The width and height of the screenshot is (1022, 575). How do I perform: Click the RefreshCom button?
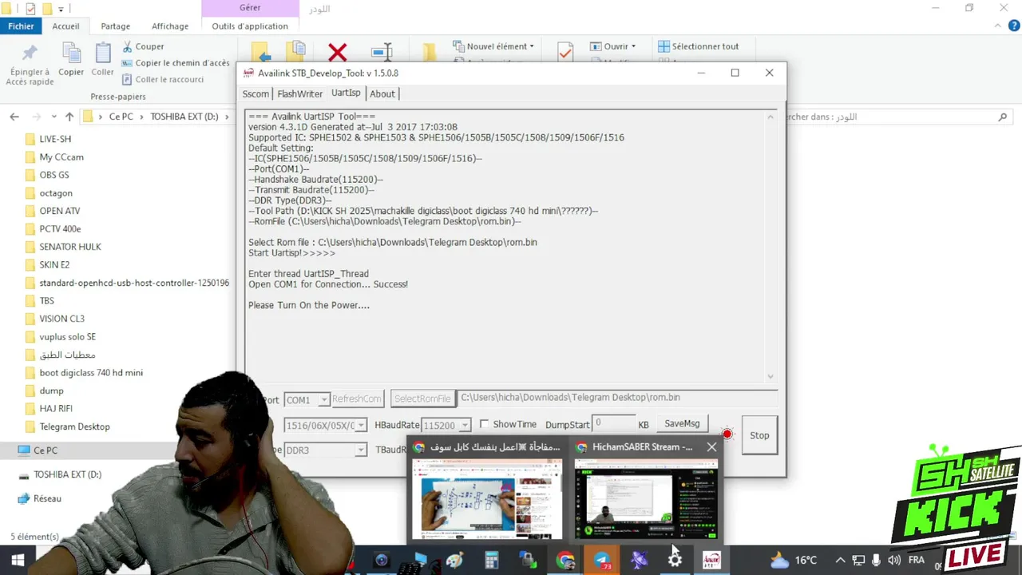(357, 399)
